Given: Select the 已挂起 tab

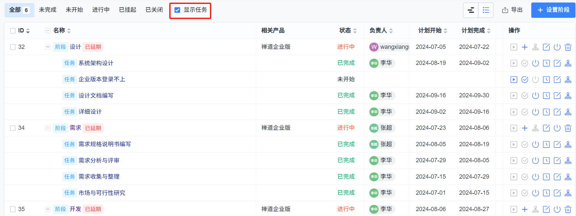Looking at the screenshot, I should coord(128,10).
